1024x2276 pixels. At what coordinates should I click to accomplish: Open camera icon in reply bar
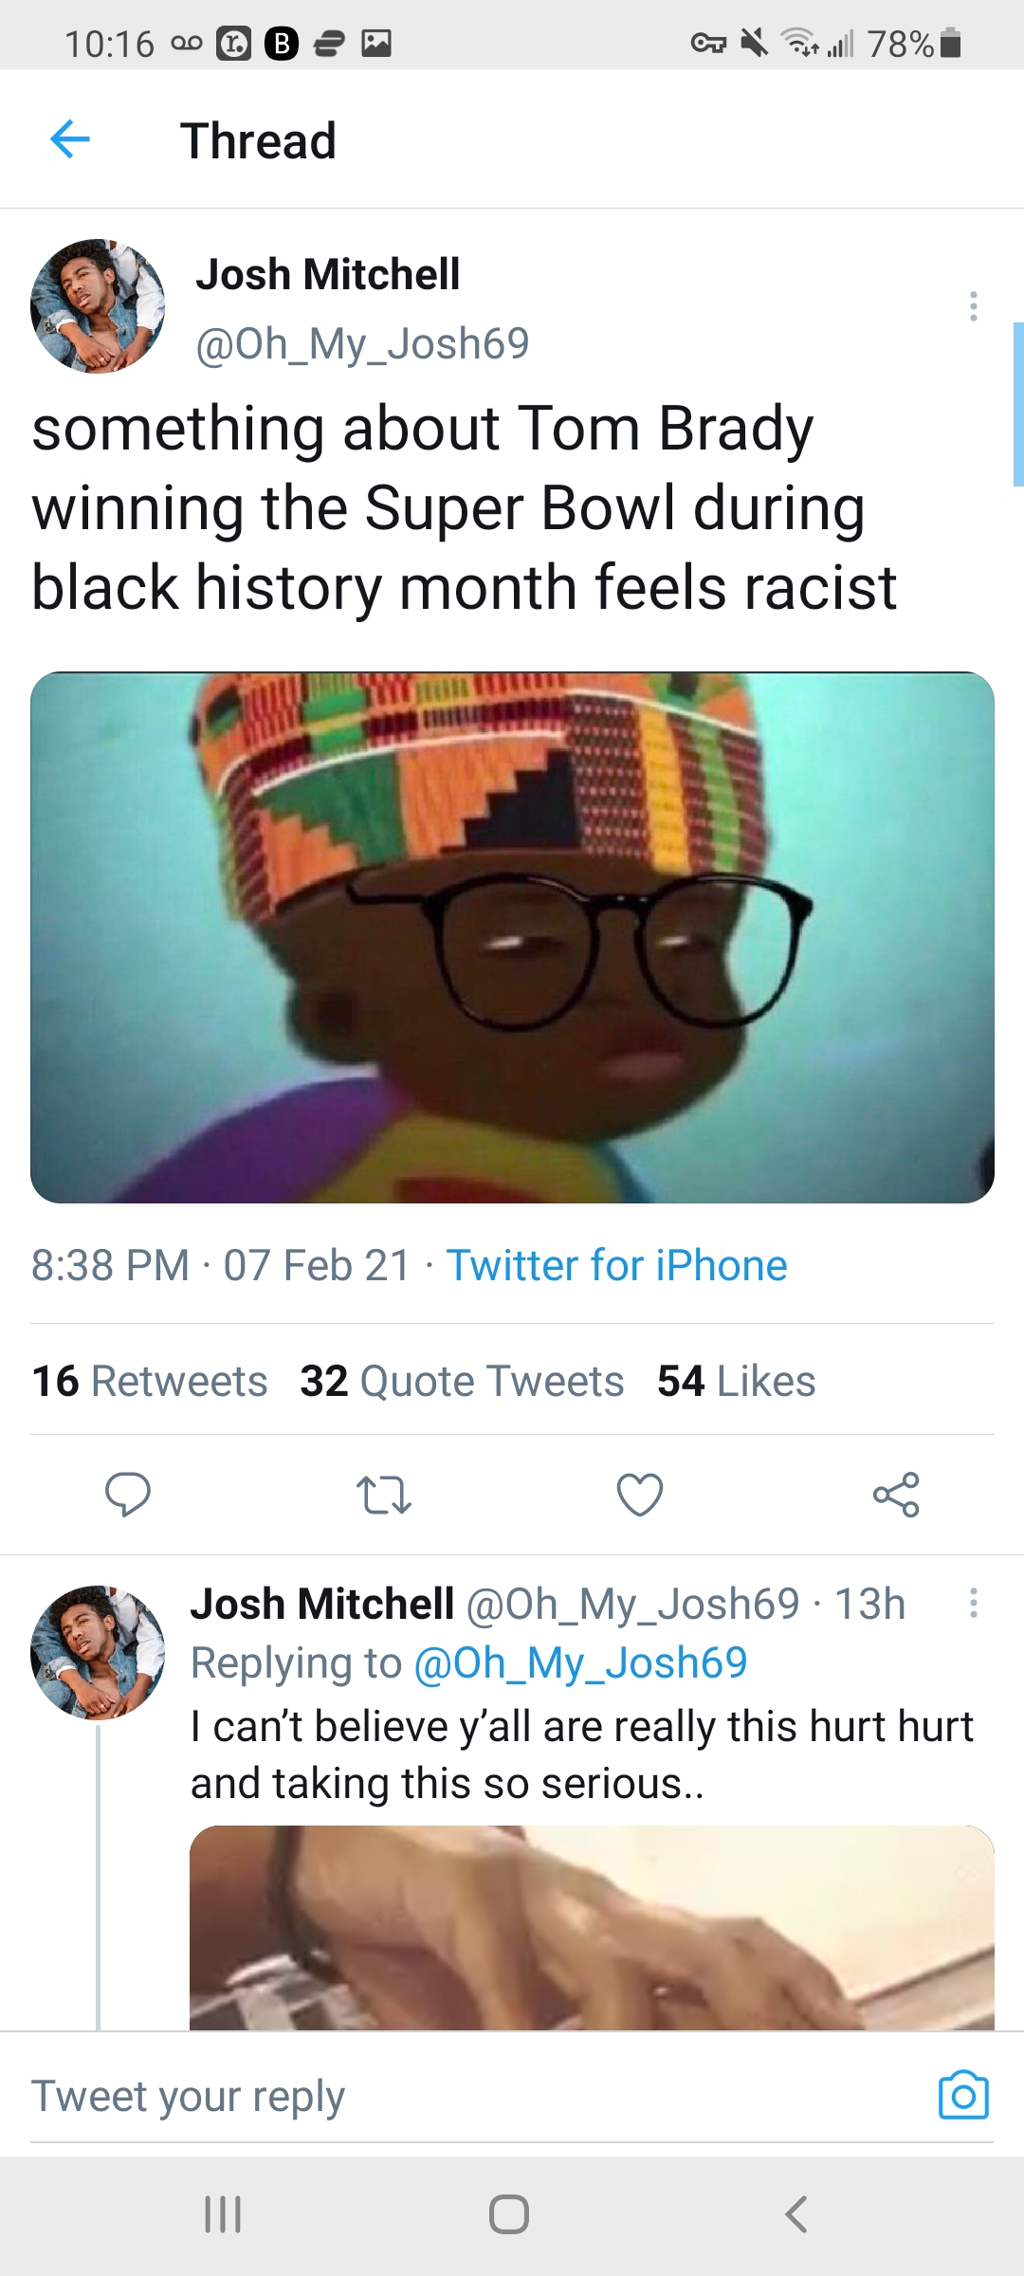(963, 2095)
